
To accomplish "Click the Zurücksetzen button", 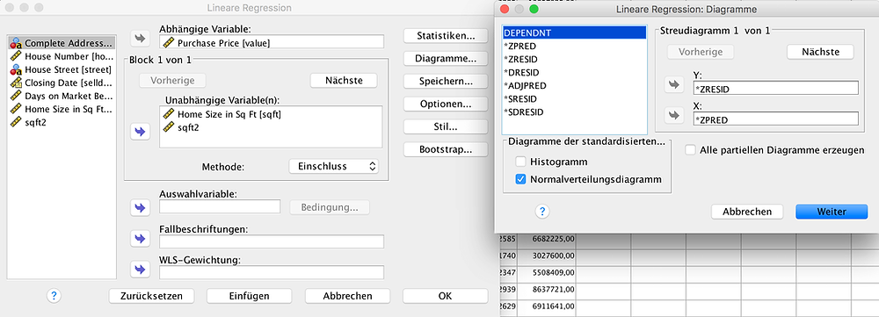I will click(x=151, y=296).
